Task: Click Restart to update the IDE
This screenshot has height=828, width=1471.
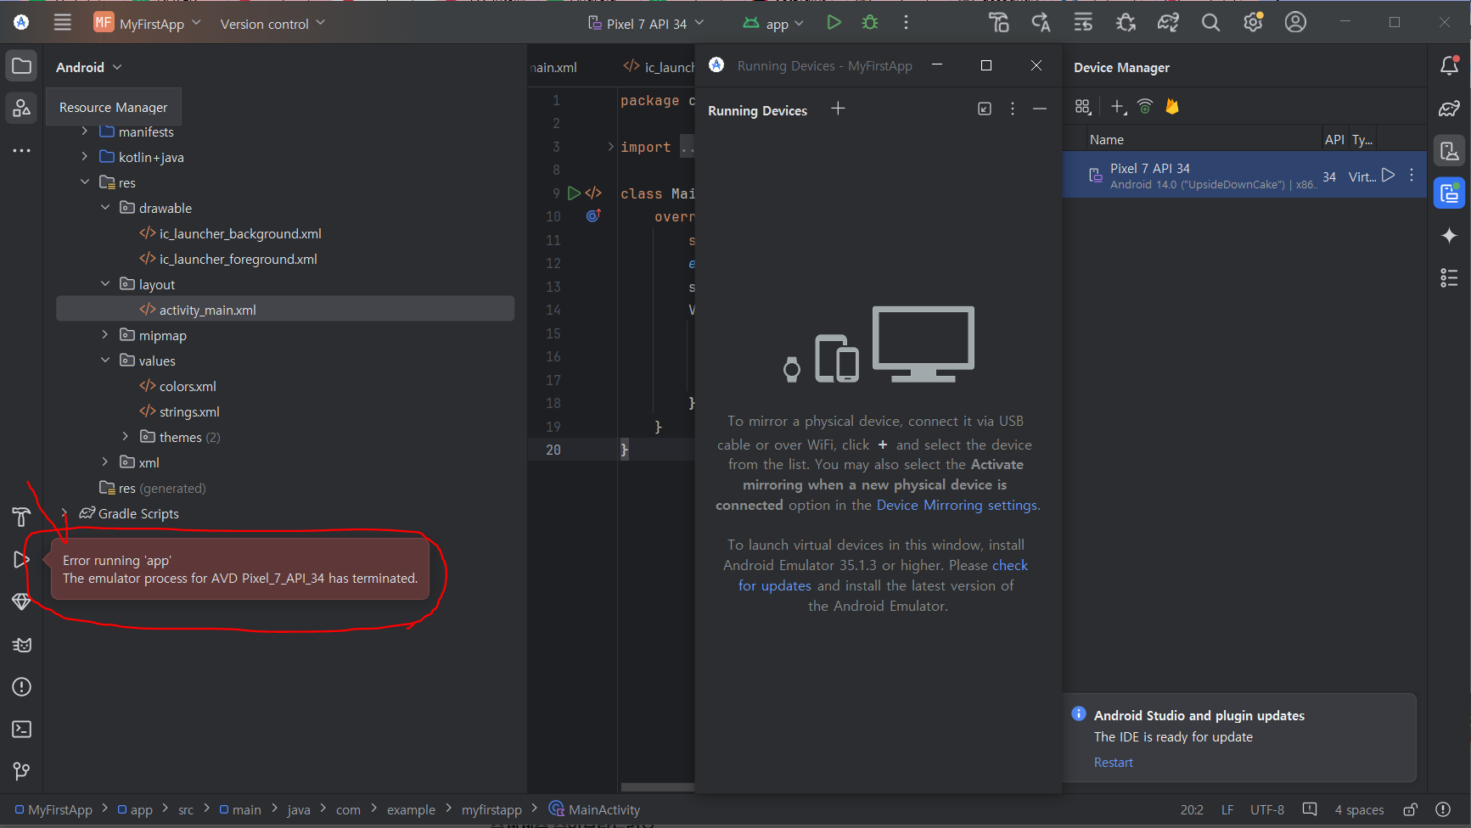Action: 1113,762
